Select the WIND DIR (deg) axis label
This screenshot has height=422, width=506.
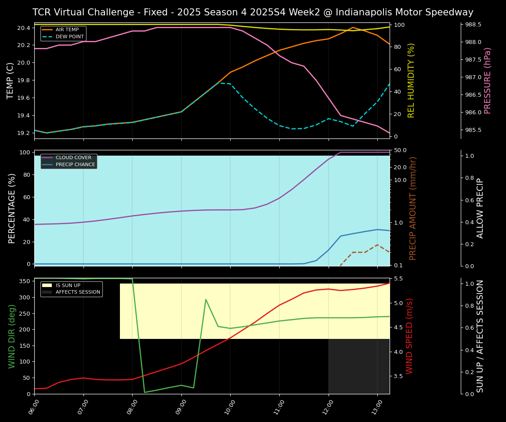[12, 336]
